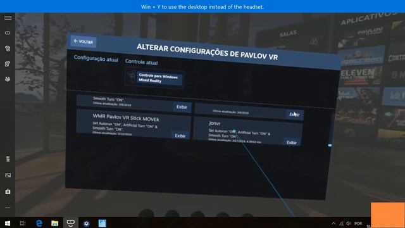Open the mixed reality photos icon
The image size is (405, 228).
[8, 175]
